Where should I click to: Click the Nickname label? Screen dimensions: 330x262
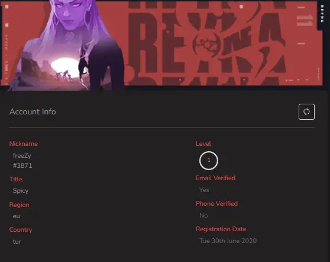24,143
